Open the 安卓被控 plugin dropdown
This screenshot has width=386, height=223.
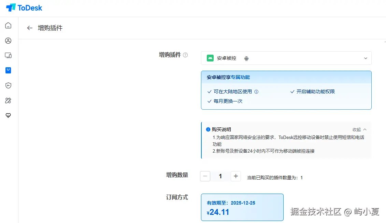coord(286,58)
